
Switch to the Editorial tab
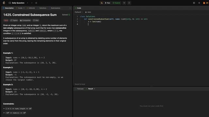point(31,8)
